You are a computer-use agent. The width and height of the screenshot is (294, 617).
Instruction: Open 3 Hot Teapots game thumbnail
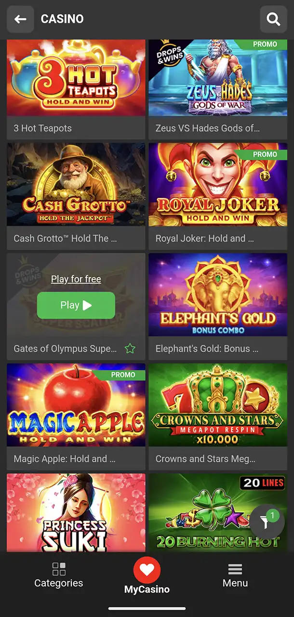click(x=76, y=78)
